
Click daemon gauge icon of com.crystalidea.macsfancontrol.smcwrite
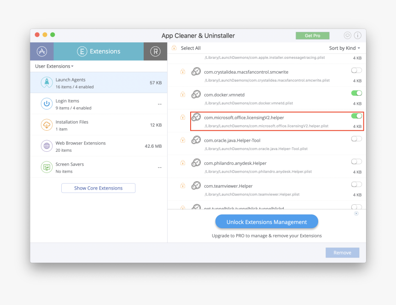196,71
